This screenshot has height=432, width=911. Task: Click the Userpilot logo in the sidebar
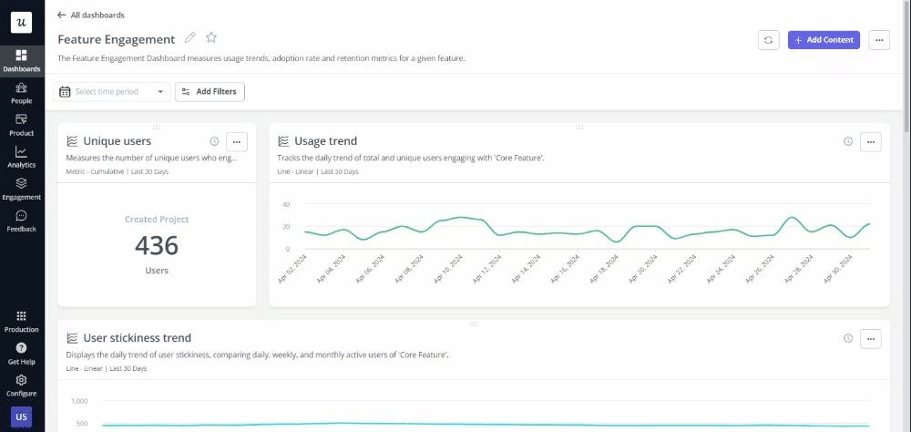pos(22,22)
